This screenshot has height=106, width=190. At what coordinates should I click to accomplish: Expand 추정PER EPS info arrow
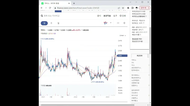(142, 30)
